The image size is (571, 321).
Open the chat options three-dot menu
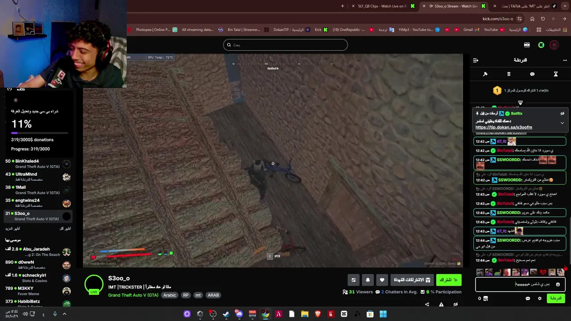click(x=565, y=60)
